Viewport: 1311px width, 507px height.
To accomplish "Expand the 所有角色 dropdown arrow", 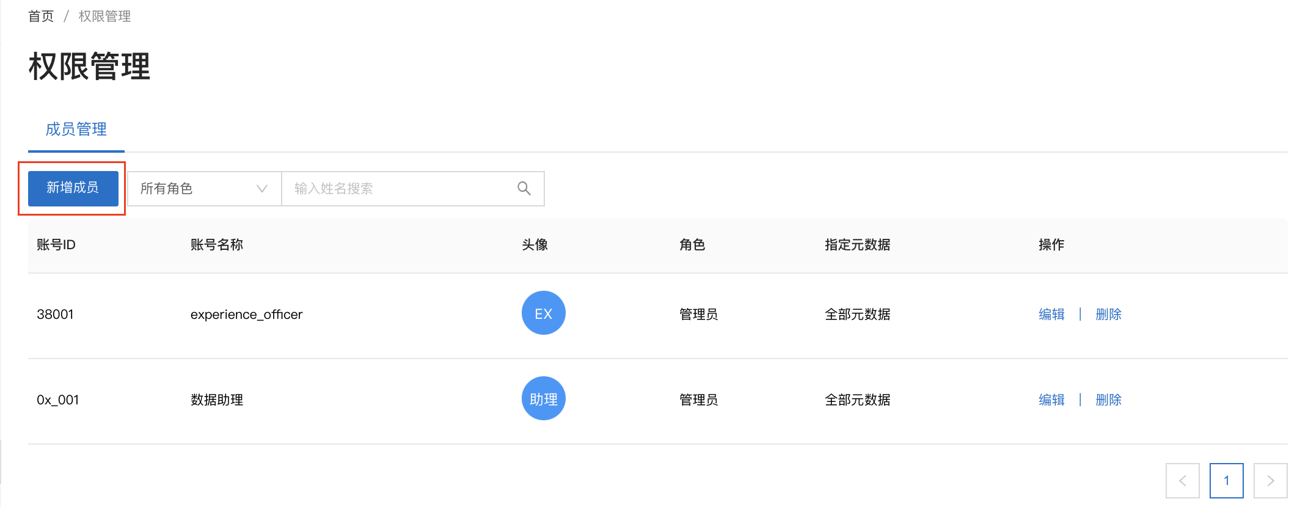I will point(262,188).
